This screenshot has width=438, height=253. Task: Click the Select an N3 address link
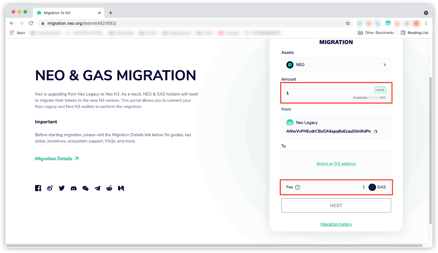[x=336, y=164]
